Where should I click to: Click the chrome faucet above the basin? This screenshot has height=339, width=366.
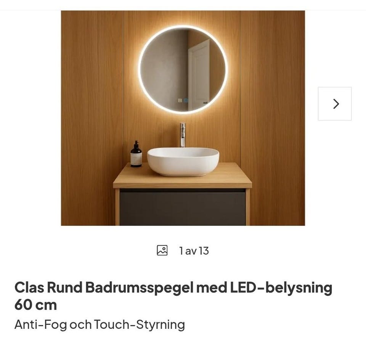coord(183,135)
